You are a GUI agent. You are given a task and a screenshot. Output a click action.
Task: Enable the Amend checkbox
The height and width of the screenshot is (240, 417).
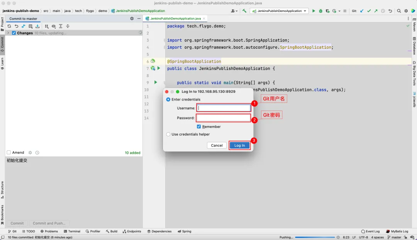[9, 152]
